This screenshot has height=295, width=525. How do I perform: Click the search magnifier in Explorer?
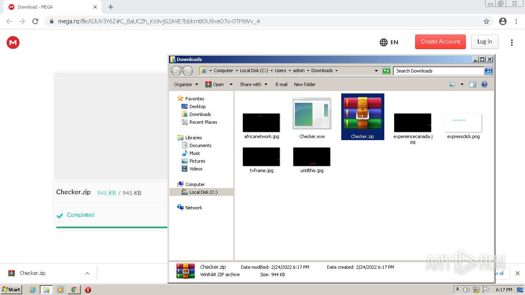[488, 71]
